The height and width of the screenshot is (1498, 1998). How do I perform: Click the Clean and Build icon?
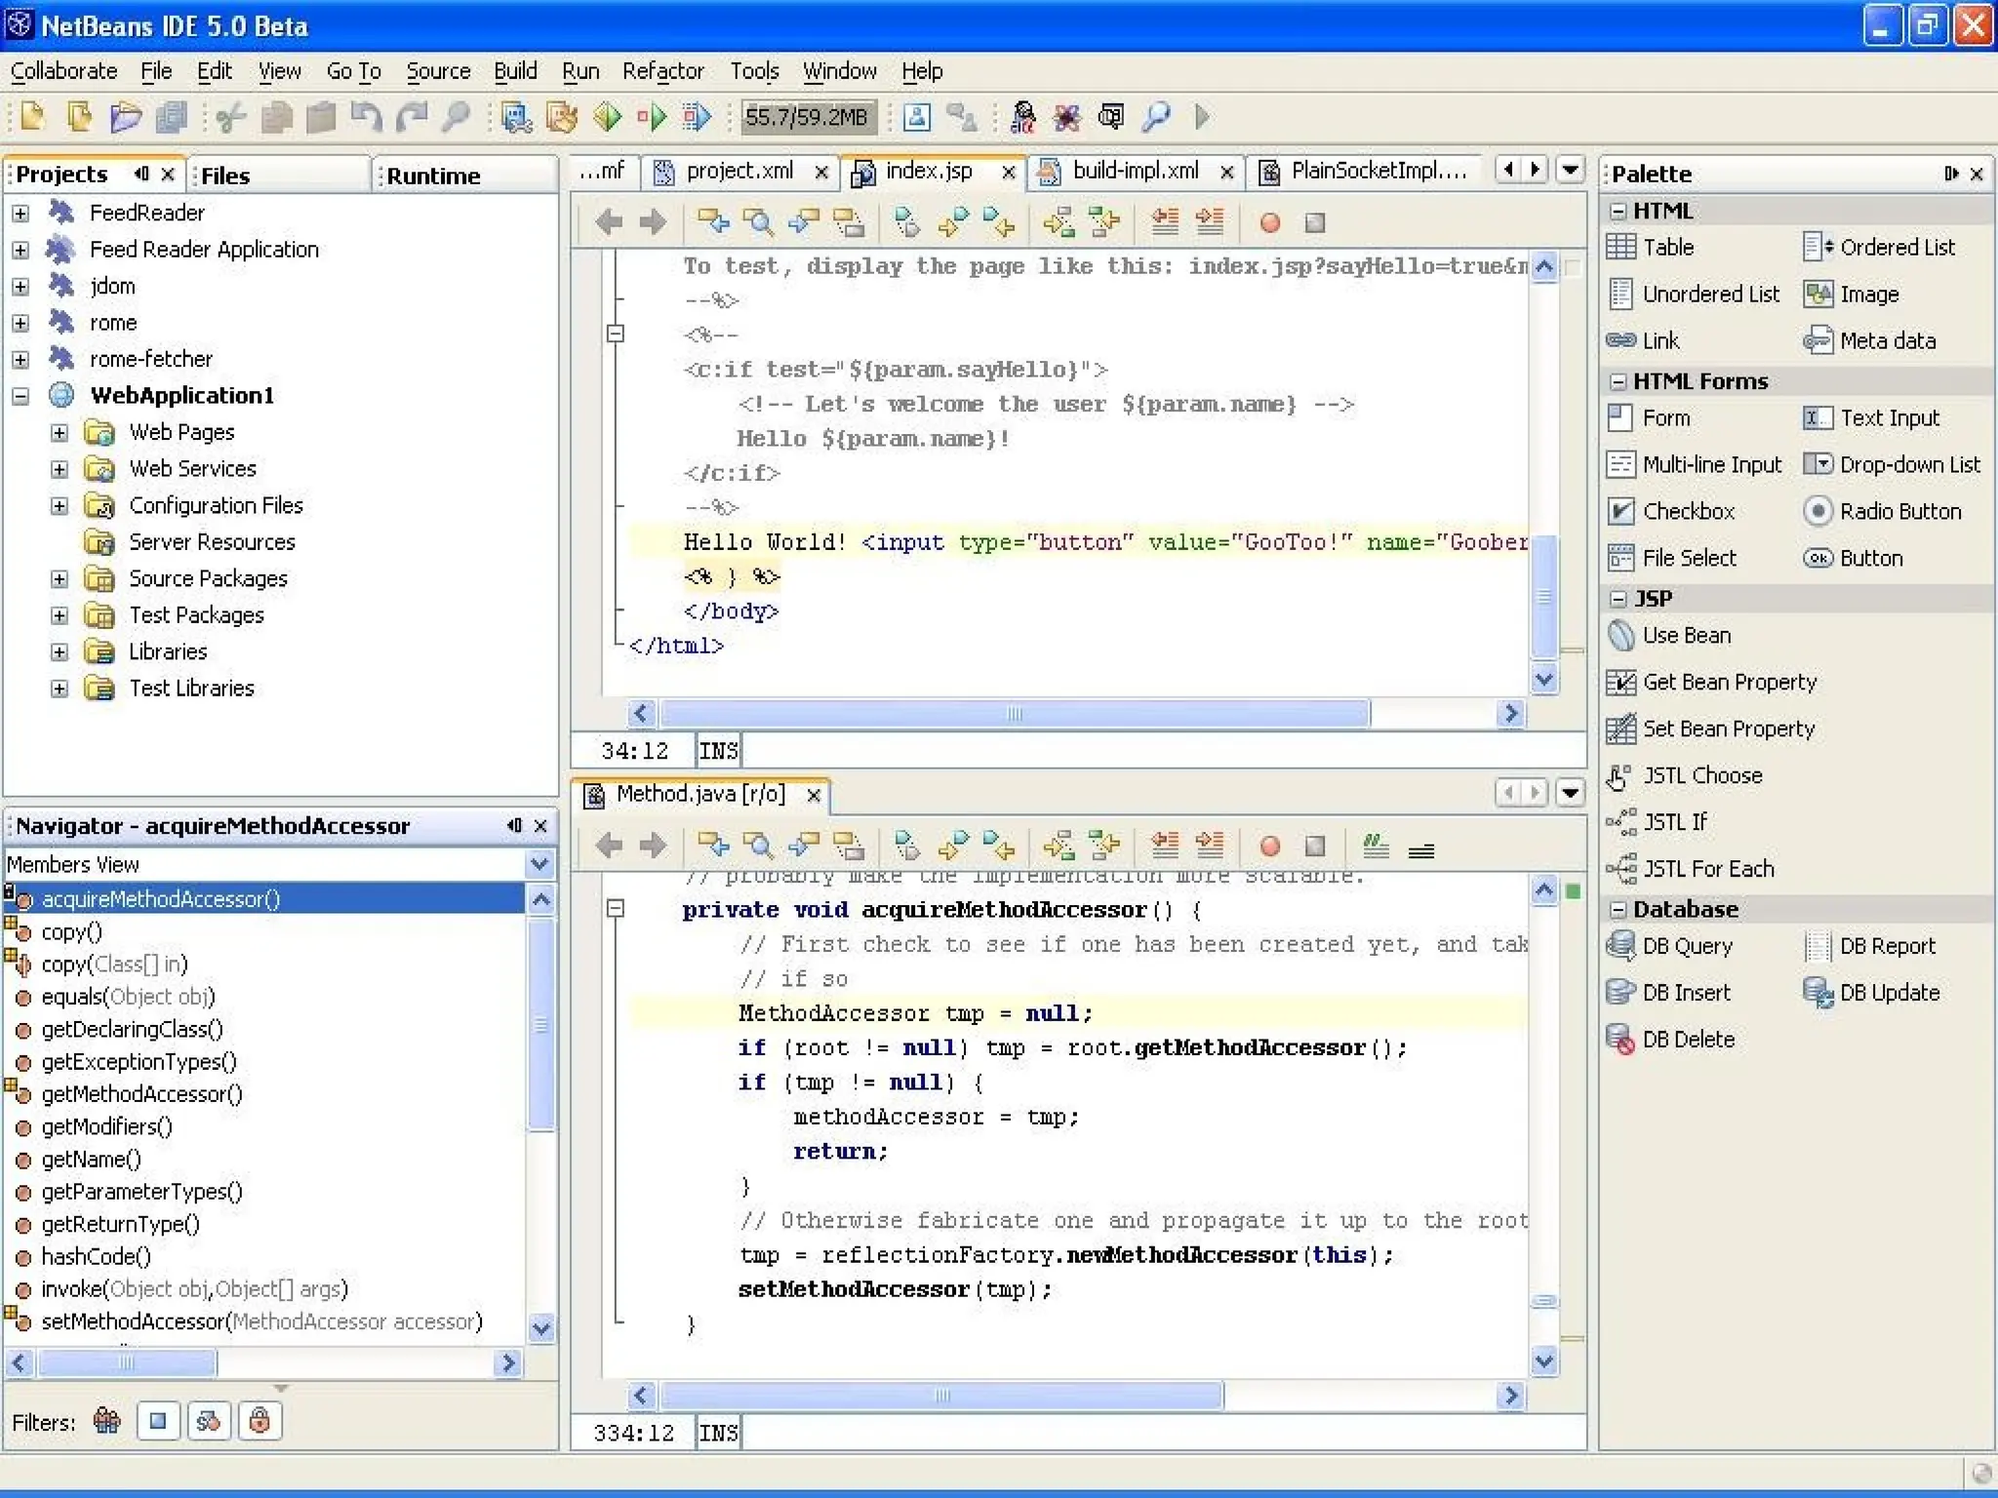pyautogui.click(x=562, y=118)
